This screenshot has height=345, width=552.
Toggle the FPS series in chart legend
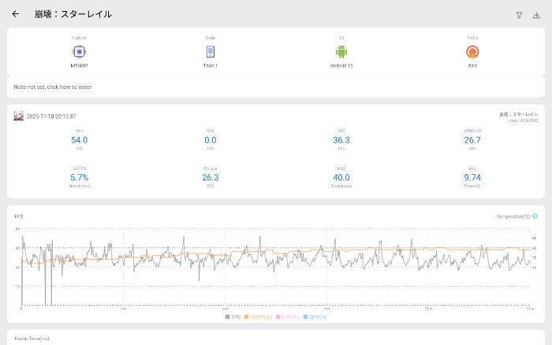coord(233,317)
